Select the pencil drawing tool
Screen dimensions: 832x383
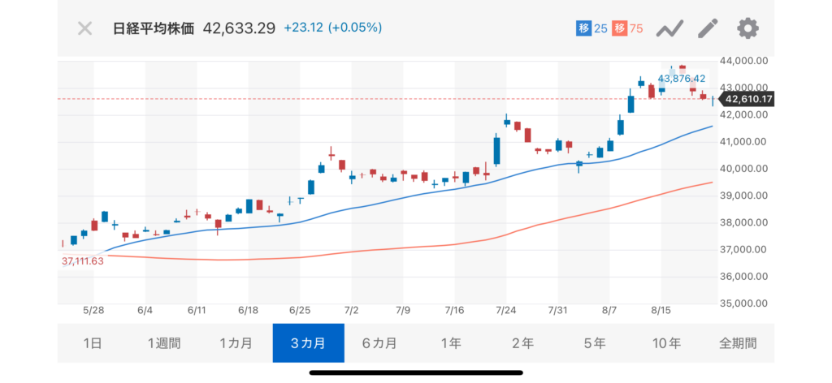(x=708, y=28)
